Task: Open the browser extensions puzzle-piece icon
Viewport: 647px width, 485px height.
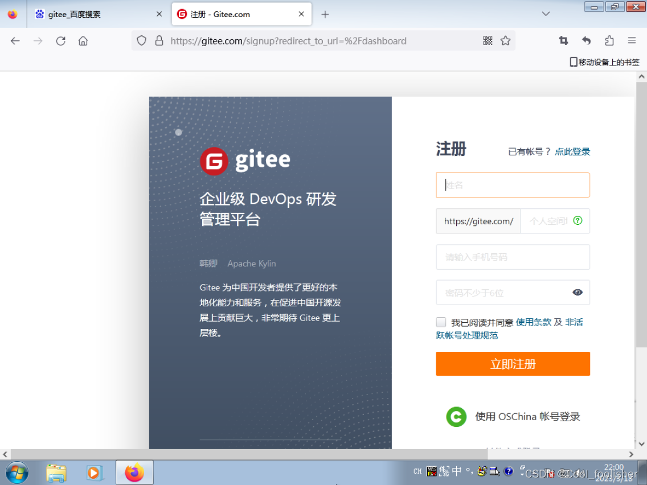Action: point(609,40)
